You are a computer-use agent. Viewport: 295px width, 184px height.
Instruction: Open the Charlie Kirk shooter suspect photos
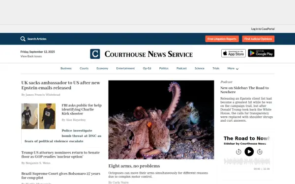click(x=38, y=116)
